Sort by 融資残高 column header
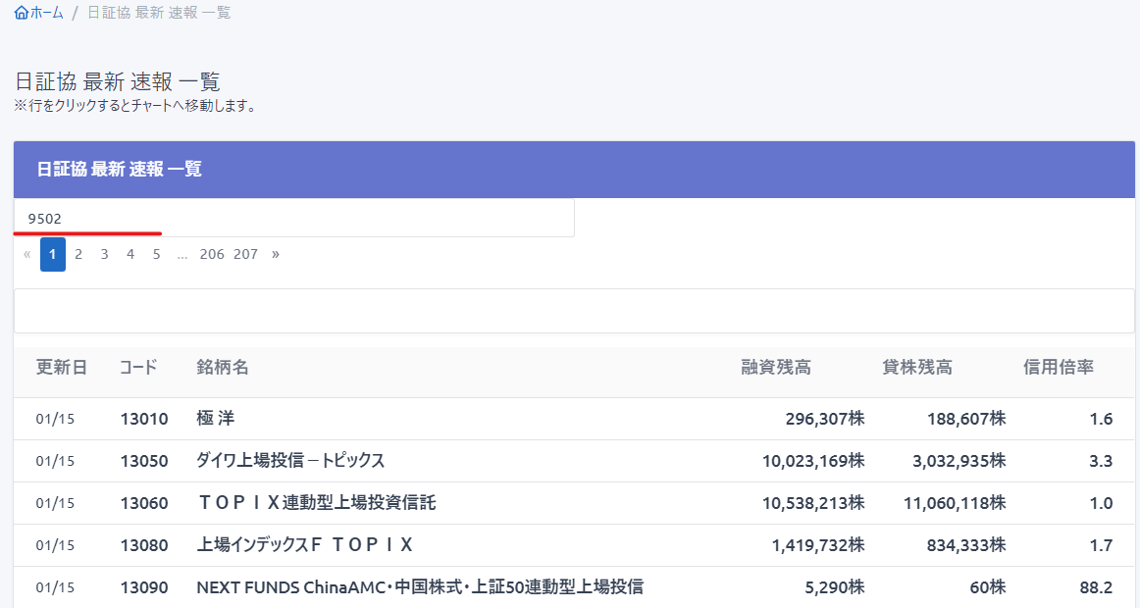The image size is (1140, 608). pyautogui.click(x=776, y=368)
